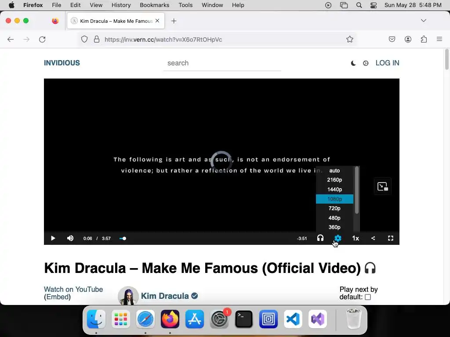Click the LOG IN link
This screenshot has width=450, height=337.
click(x=387, y=63)
